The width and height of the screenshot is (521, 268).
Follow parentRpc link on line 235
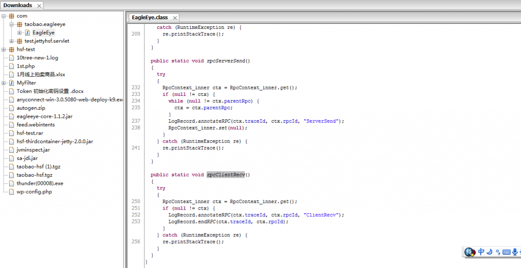pyautogui.click(x=217, y=108)
